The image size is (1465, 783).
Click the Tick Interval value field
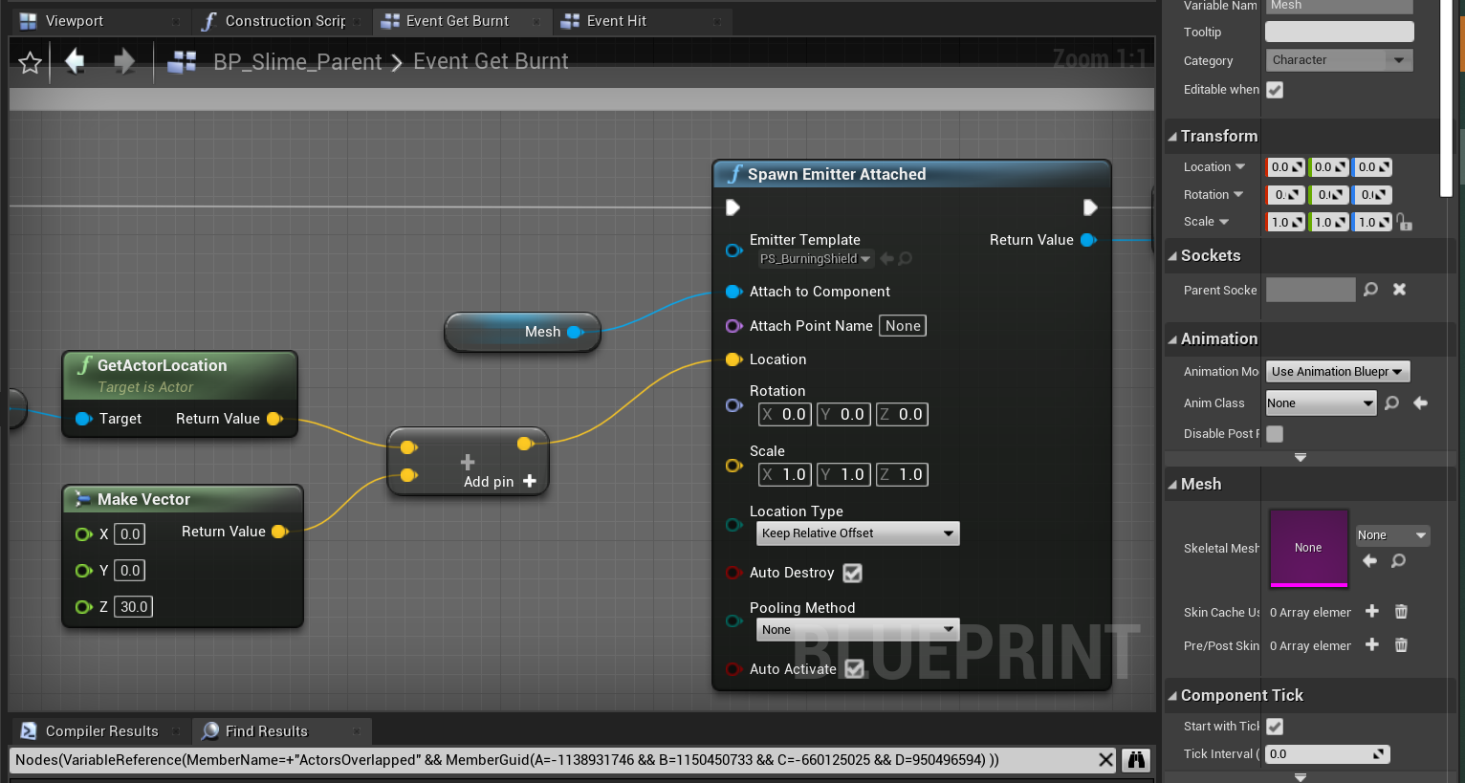[1327, 754]
